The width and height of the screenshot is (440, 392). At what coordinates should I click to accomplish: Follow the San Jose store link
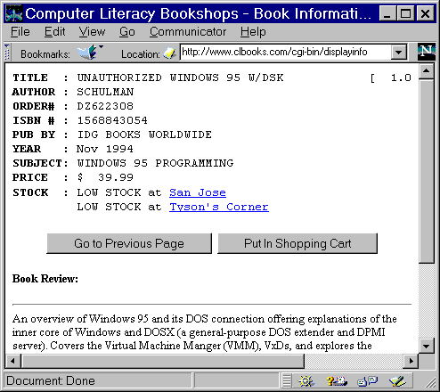(198, 192)
